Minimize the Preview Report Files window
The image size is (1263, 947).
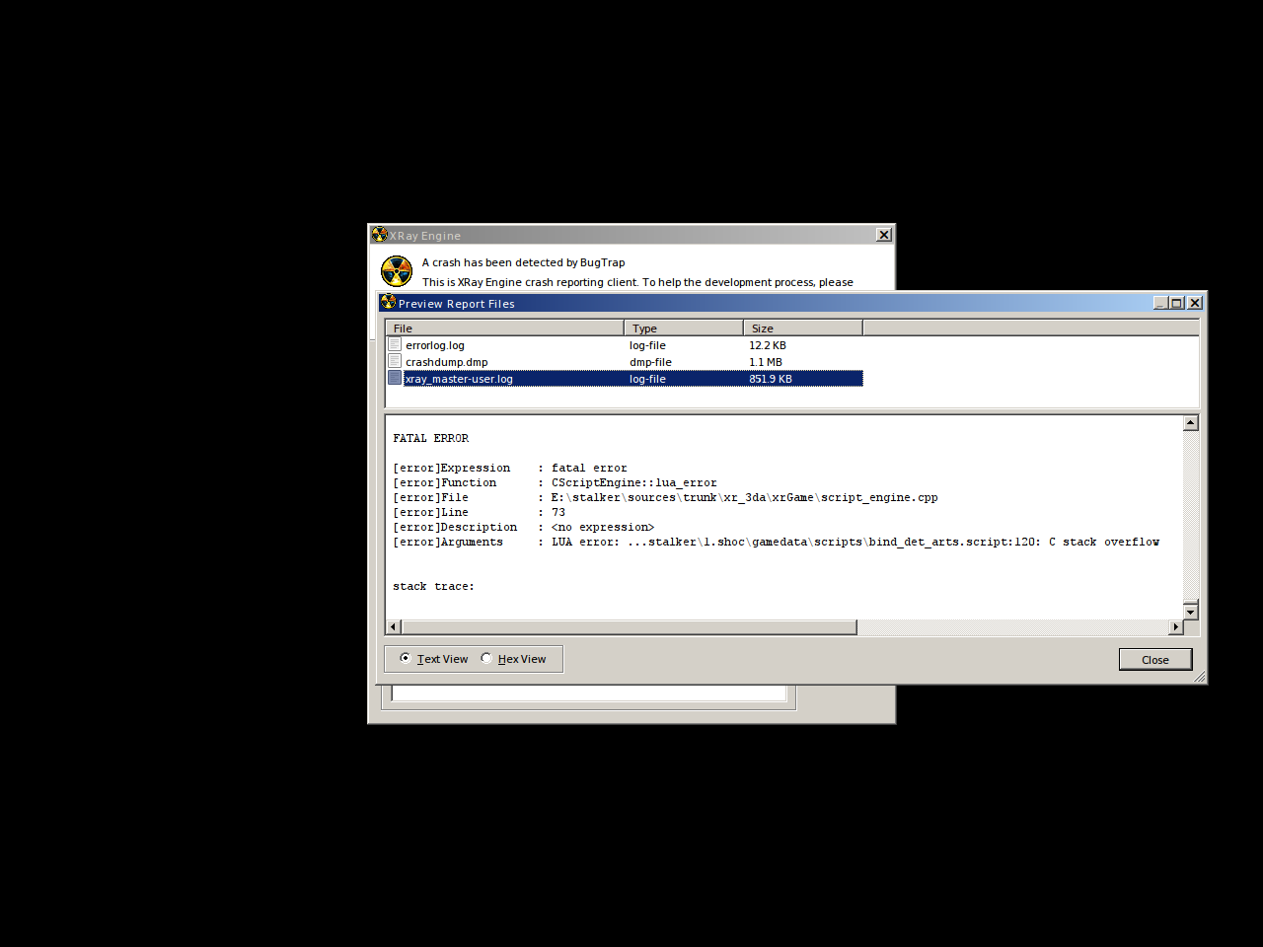click(x=1161, y=303)
